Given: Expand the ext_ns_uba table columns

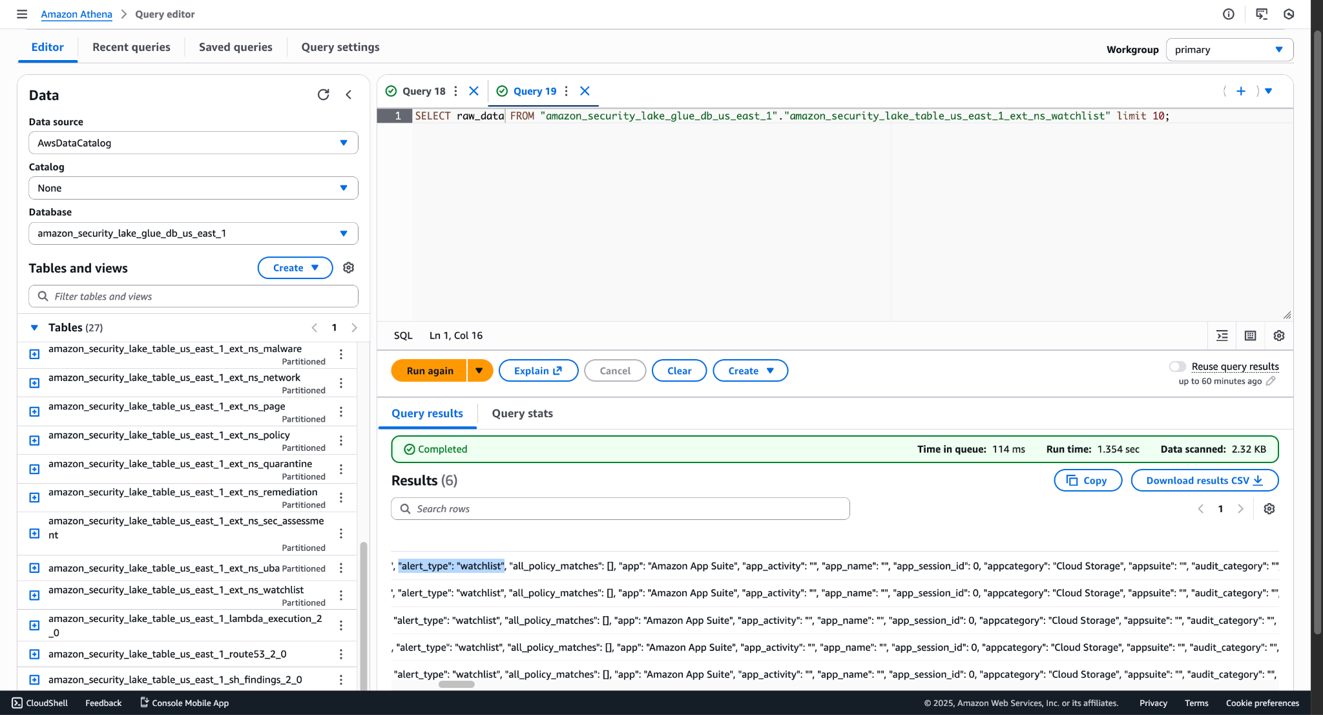Looking at the screenshot, I should click(x=35, y=568).
